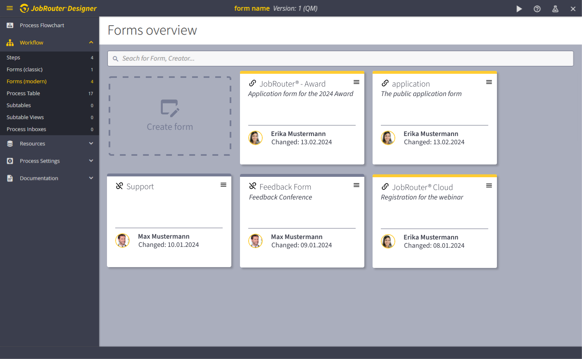Click 'The public application form' description

point(421,94)
